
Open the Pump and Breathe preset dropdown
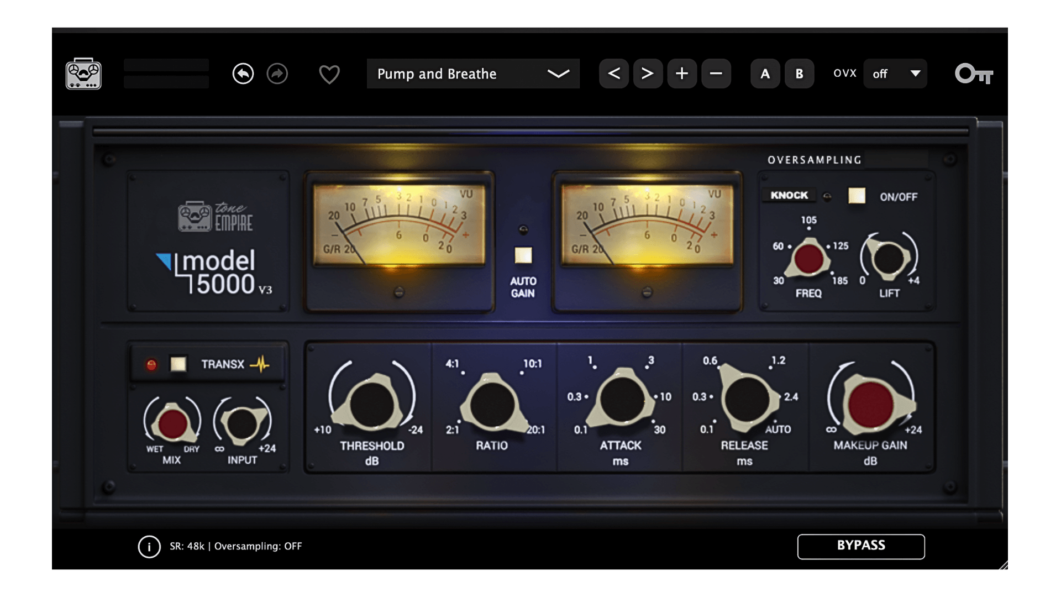(x=473, y=74)
